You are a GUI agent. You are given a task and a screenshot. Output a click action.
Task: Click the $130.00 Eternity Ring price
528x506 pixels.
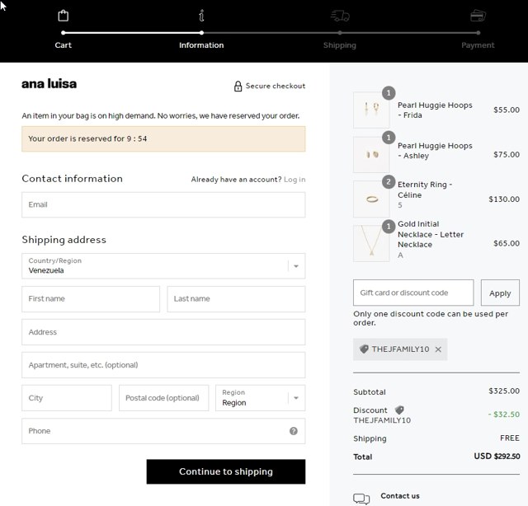tap(504, 199)
